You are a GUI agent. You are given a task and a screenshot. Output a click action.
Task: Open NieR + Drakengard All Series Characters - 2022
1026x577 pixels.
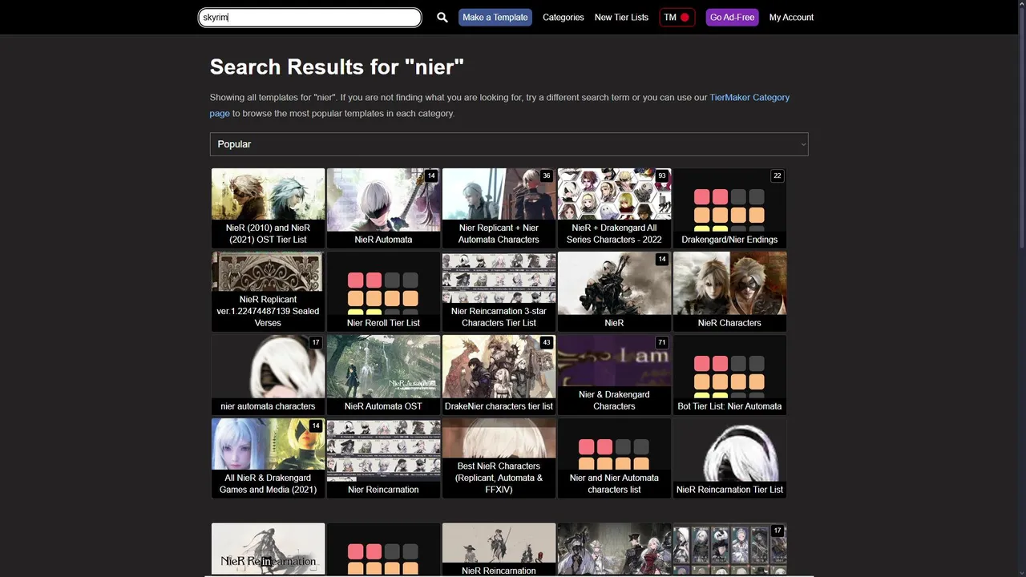(x=615, y=208)
